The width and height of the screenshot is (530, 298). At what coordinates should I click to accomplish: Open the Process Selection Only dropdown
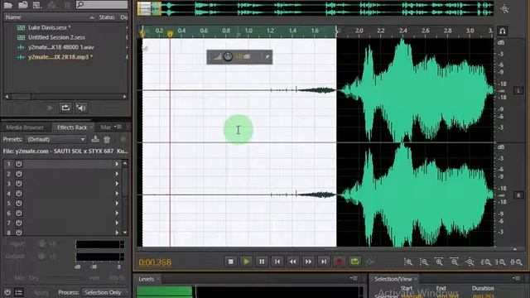(x=105, y=292)
